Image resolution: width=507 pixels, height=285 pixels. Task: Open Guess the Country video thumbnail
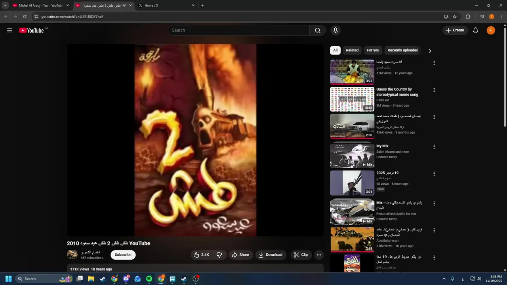click(x=352, y=99)
